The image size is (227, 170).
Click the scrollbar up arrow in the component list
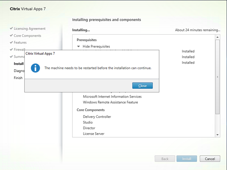pyautogui.click(x=218, y=37)
